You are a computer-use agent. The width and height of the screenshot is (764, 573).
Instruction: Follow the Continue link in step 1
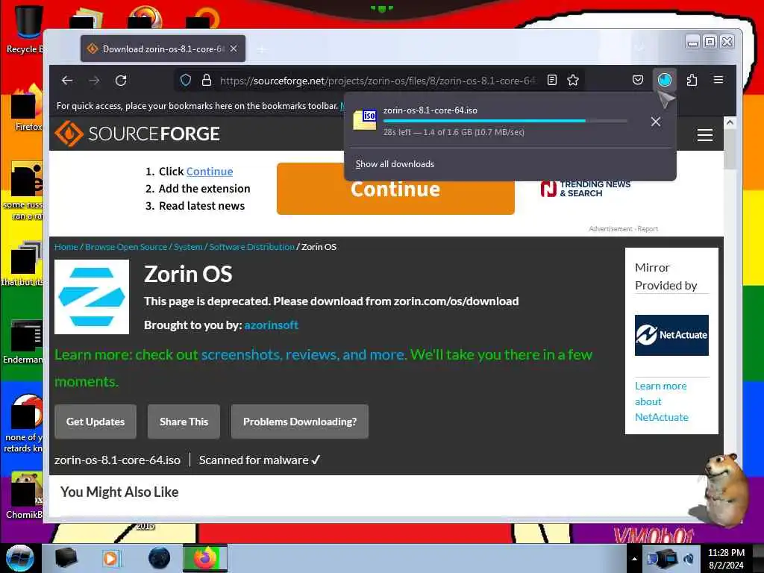pos(210,172)
